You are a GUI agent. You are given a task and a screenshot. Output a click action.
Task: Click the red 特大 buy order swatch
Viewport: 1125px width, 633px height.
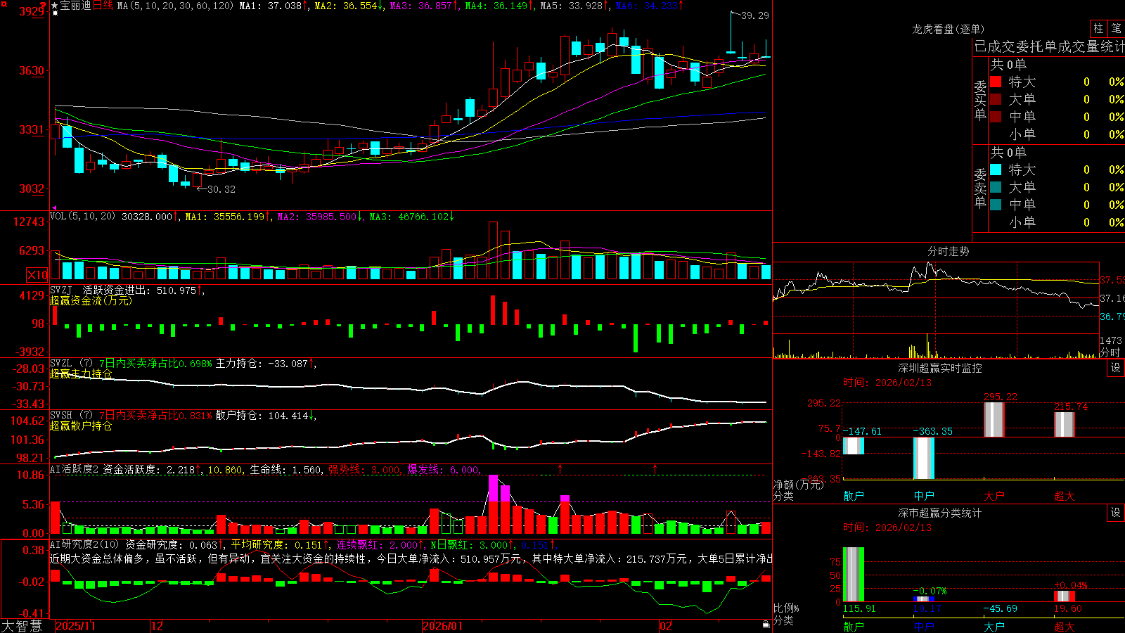coord(996,82)
